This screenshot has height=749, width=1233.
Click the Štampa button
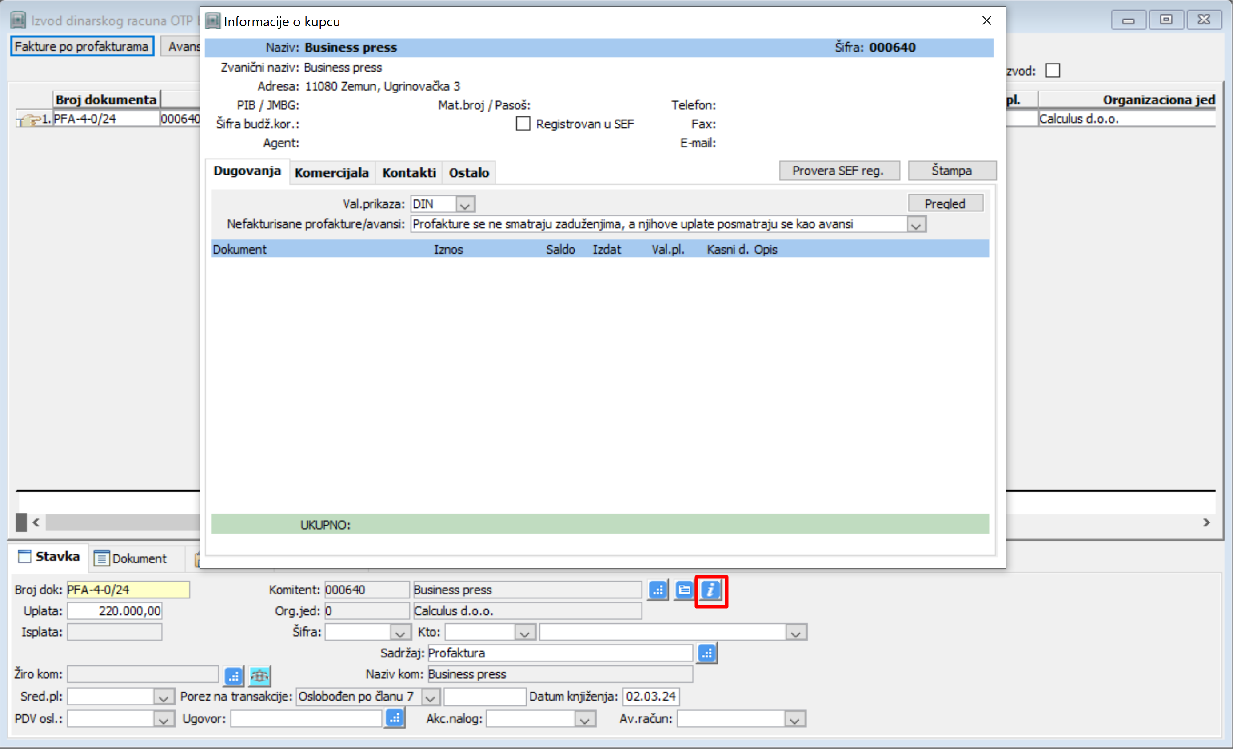[x=951, y=171]
